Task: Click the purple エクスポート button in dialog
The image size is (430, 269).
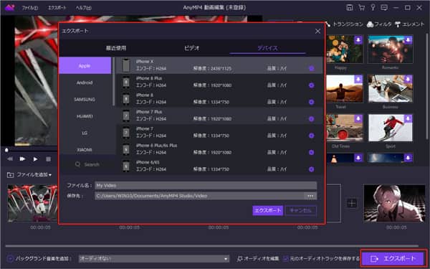Action: [x=267, y=210]
